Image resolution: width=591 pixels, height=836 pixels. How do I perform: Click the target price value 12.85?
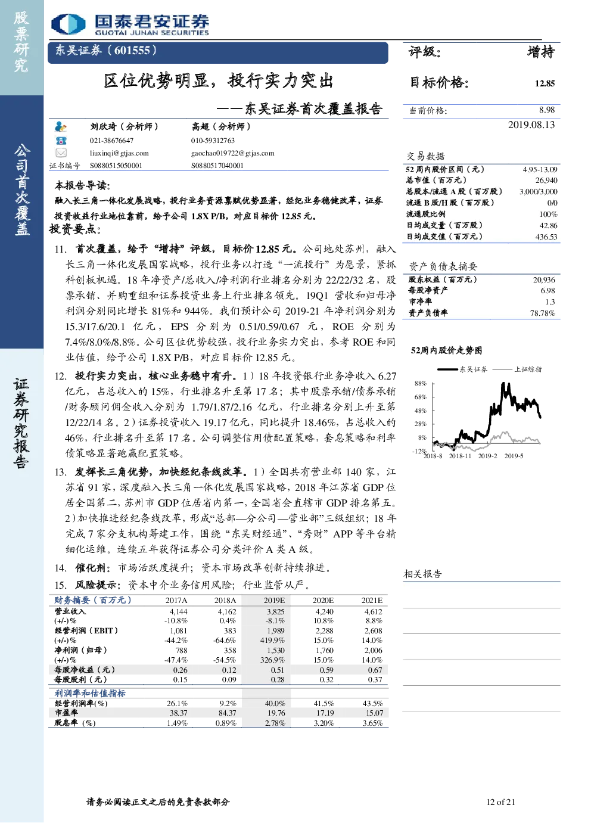[545, 83]
